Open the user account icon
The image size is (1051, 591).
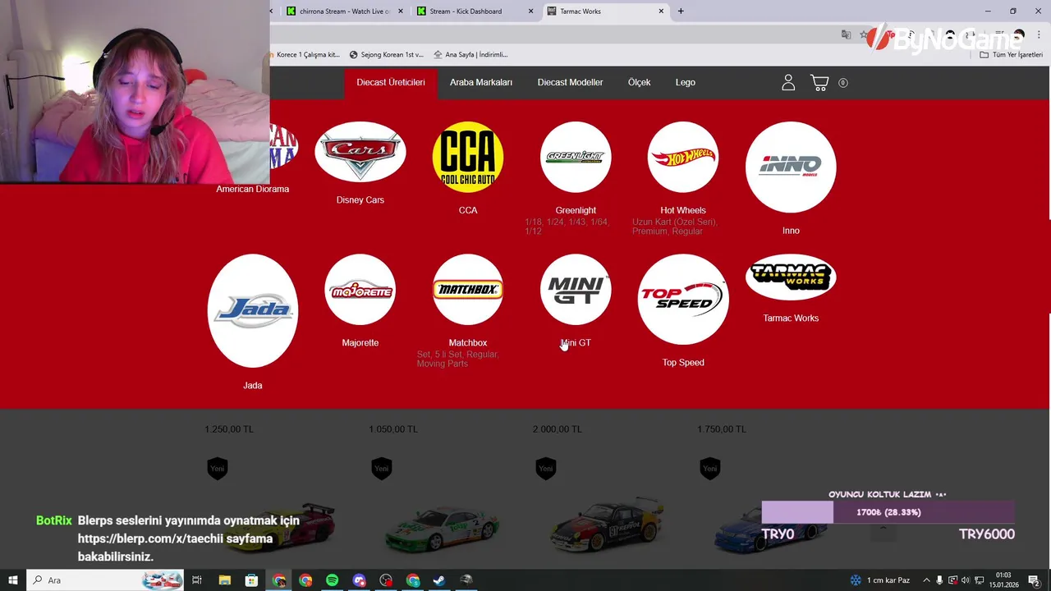(788, 82)
